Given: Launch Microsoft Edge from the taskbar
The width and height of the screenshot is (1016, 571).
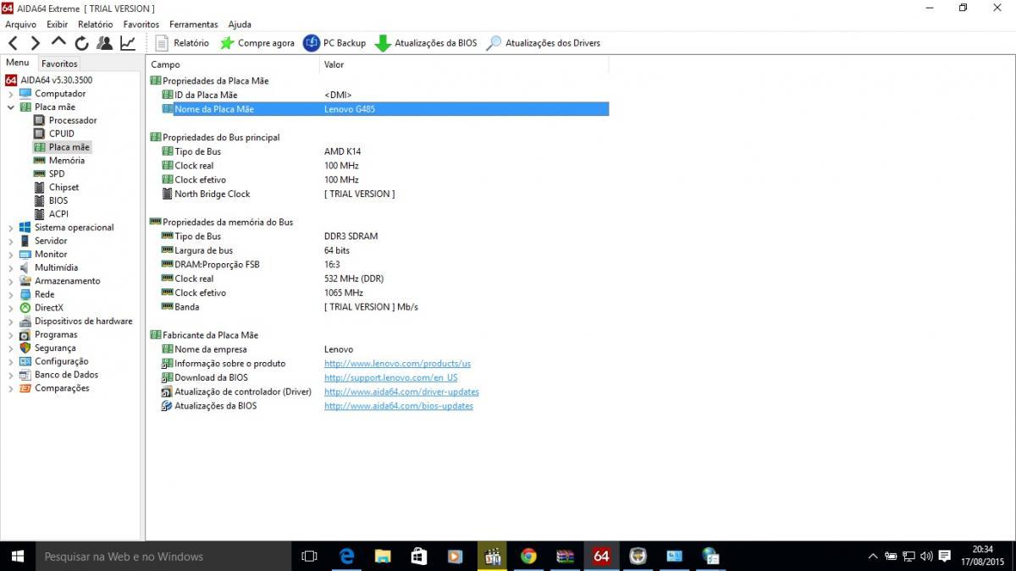Looking at the screenshot, I should pos(346,557).
